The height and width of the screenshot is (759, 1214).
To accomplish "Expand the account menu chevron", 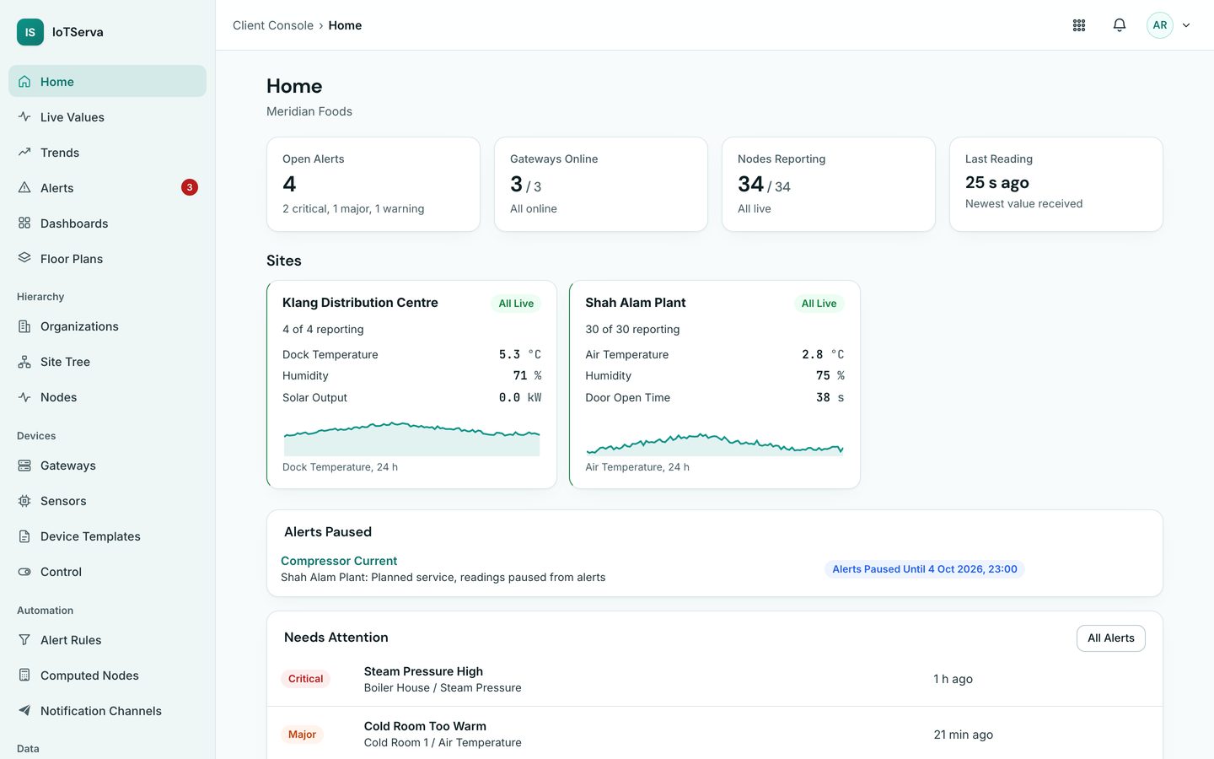I will pos(1186,25).
